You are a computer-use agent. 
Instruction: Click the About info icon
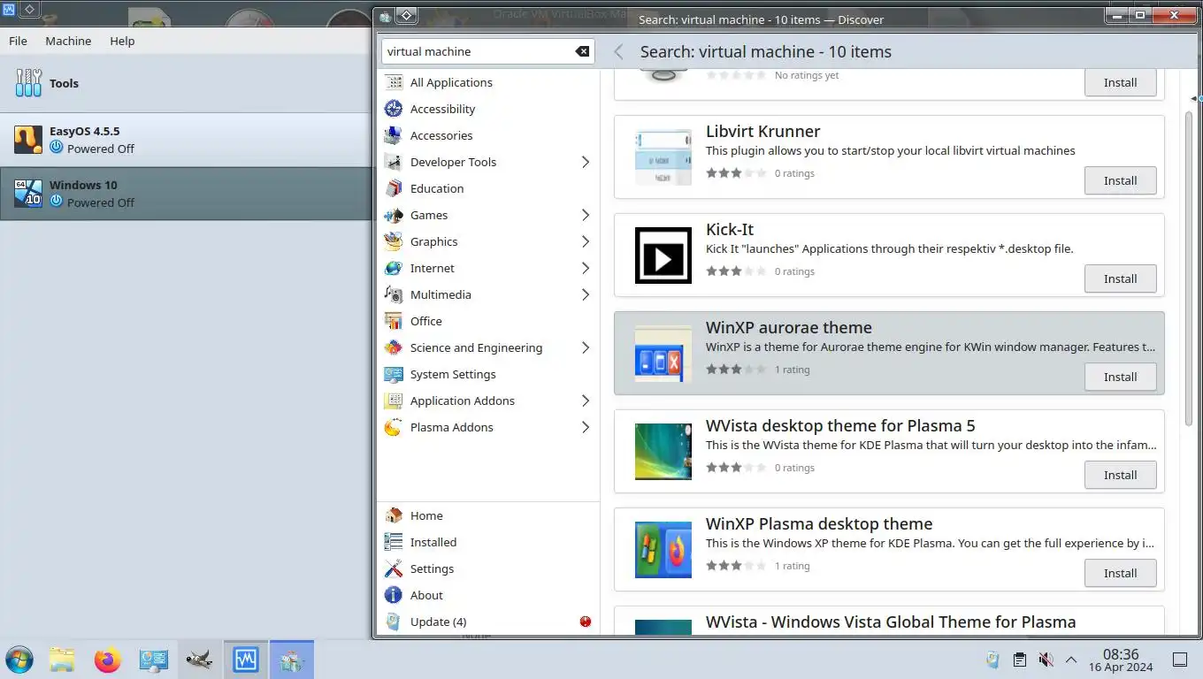pos(394,595)
